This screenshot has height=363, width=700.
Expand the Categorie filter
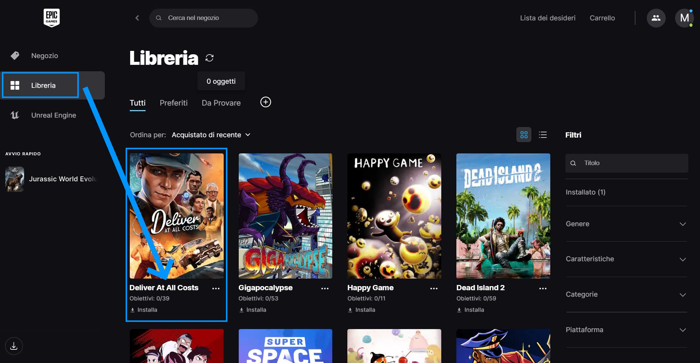pyautogui.click(x=626, y=294)
